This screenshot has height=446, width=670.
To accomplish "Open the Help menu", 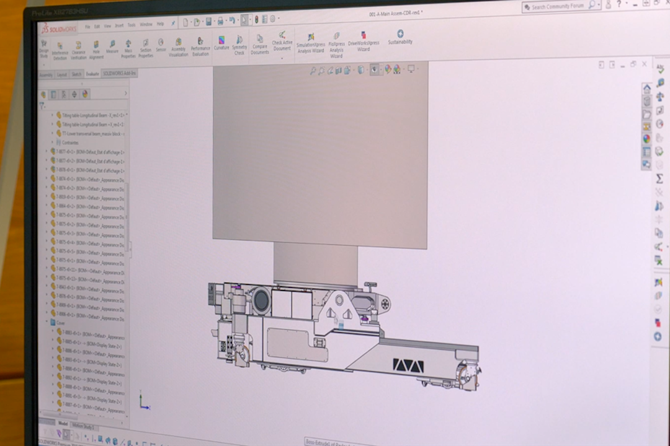I will click(160, 24).
